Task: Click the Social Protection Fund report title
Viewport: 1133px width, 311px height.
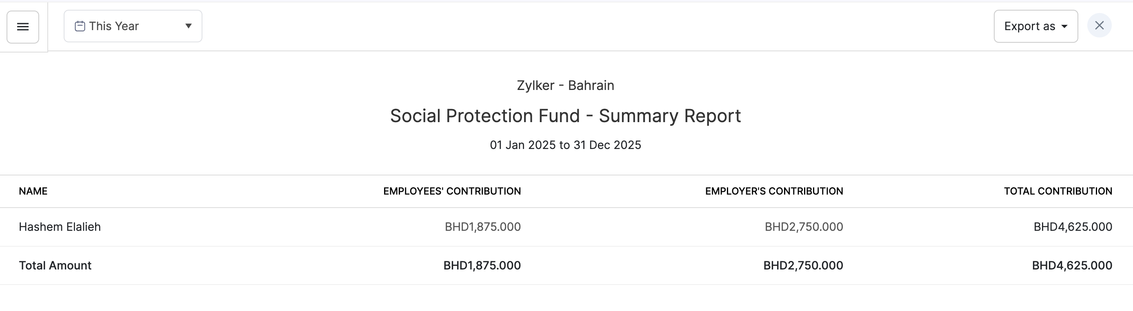Action: click(x=565, y=116)
